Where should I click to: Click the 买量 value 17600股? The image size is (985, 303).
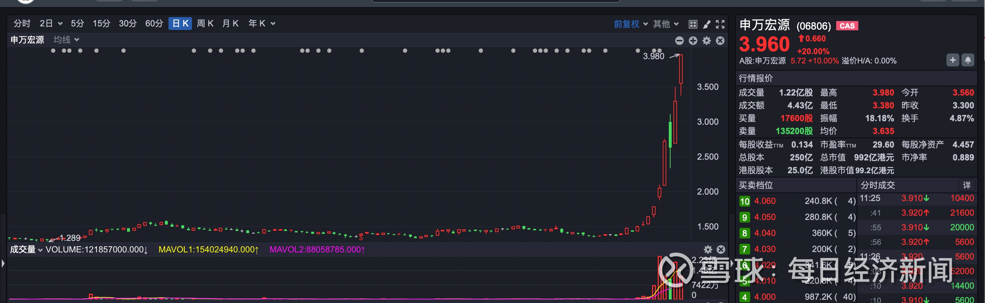coord(797,118)
